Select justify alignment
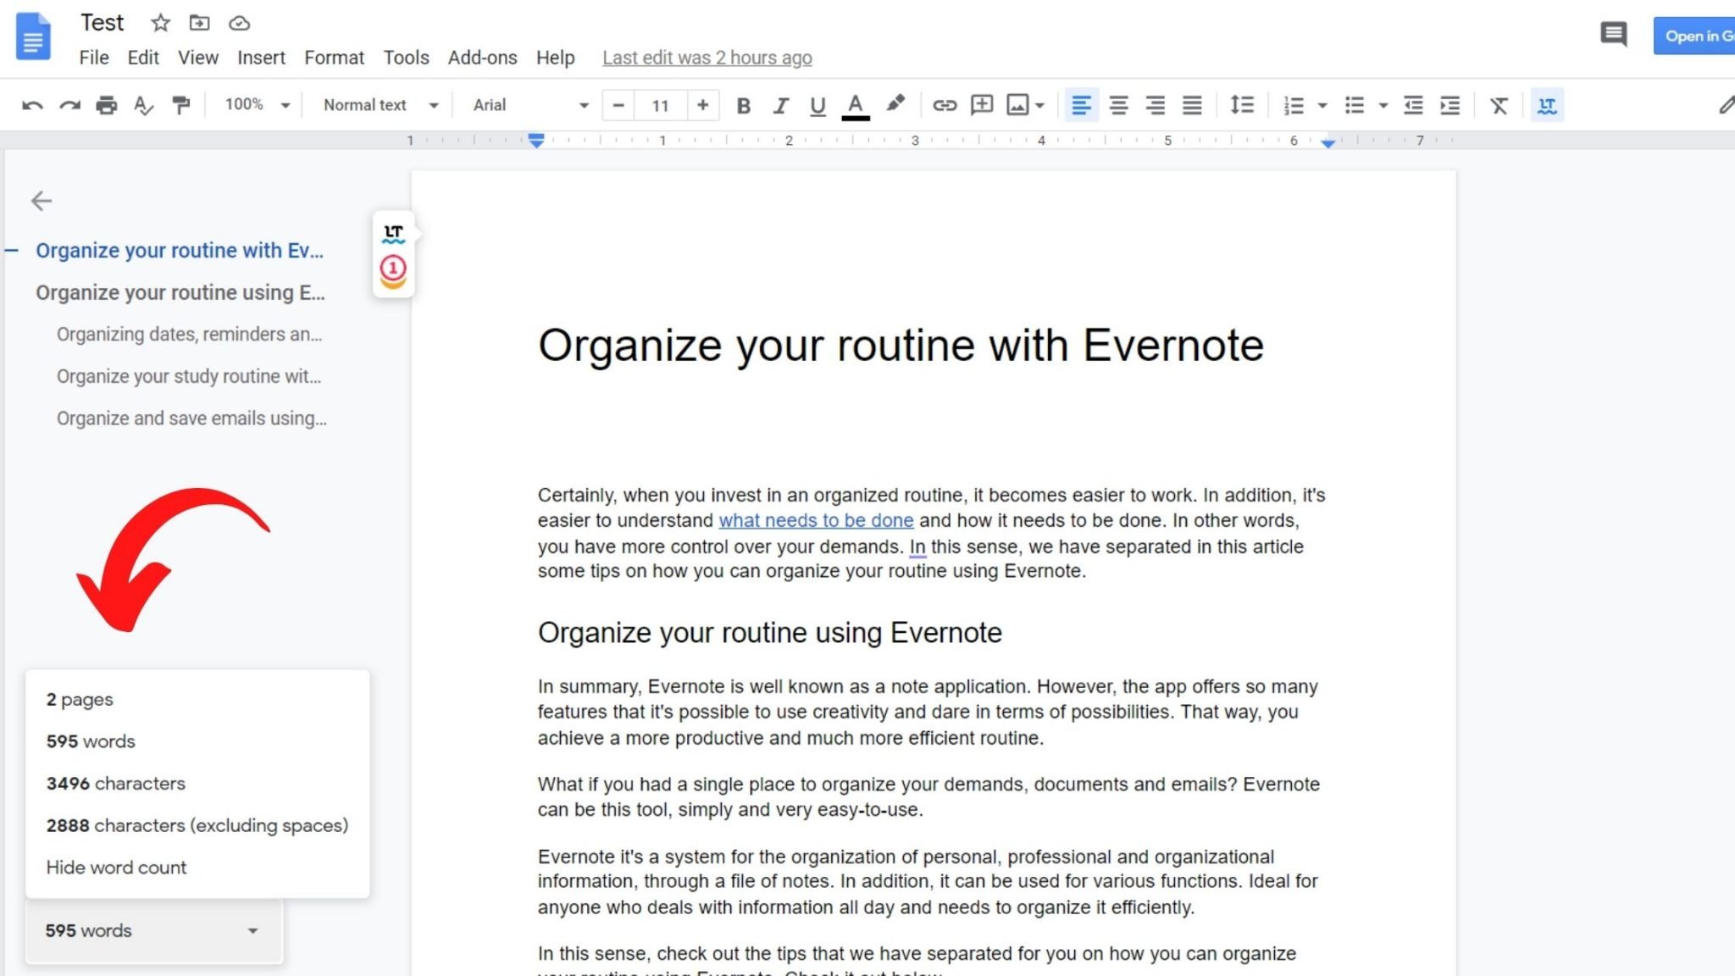 pos(1192,105)
